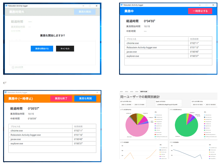The height and width of the screenshot is (165, 220).
Task: Click magenta msedge.exe slice in left pie chart
Action: click(x=144, y=120)
